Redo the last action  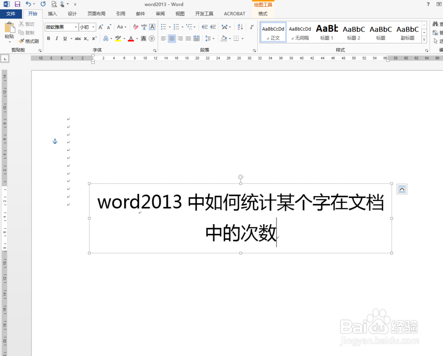tap(43, 4)
